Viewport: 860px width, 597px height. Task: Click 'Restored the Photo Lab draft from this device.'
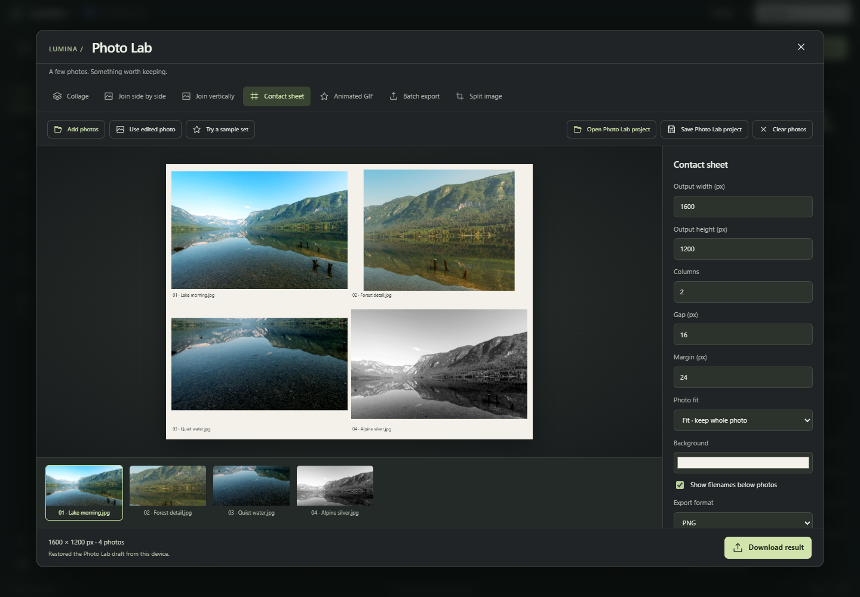[x=109, y=554]
